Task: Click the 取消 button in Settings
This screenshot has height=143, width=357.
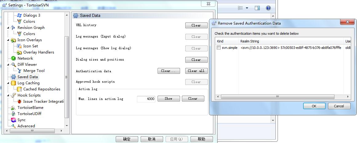Action: 152,139
